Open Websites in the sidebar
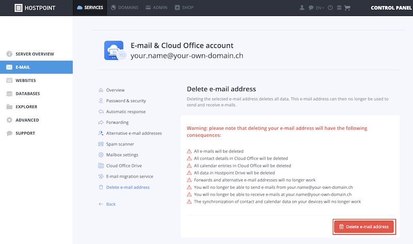The width and height of the screenshot is (413, 244). coord(36,80)
